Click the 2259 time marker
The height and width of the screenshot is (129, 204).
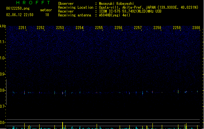click(177, 28)
